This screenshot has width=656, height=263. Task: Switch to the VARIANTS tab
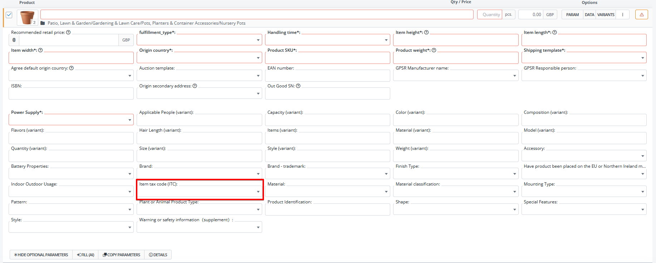point(606,15)
